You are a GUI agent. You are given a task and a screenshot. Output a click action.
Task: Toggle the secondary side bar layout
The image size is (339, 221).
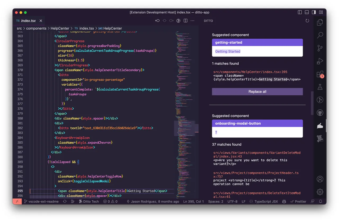click(314, 12)
